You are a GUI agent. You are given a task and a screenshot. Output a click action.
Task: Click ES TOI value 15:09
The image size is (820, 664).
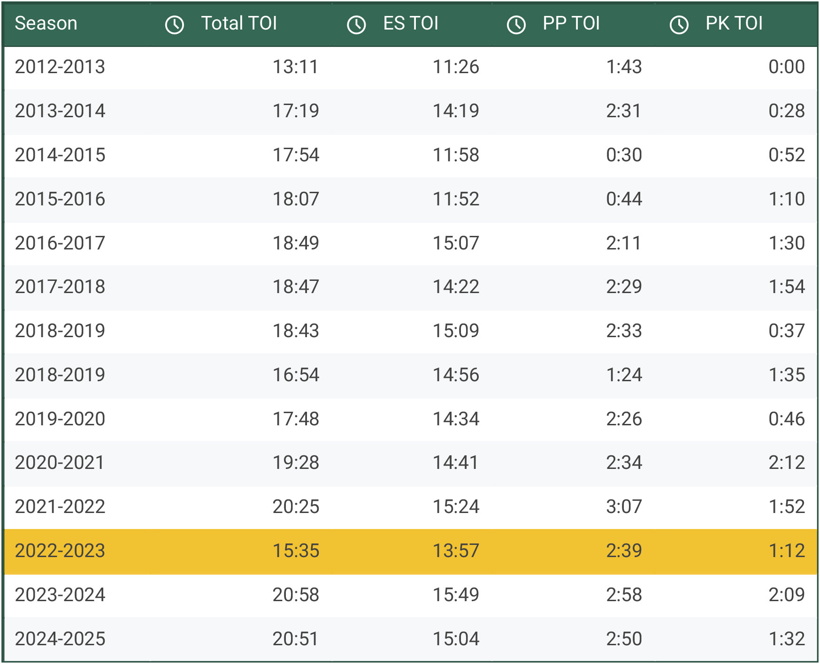456,331
